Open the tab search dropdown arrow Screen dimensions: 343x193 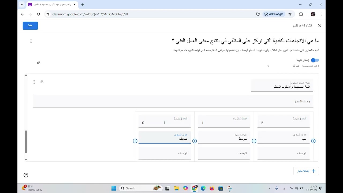(22, 5)
